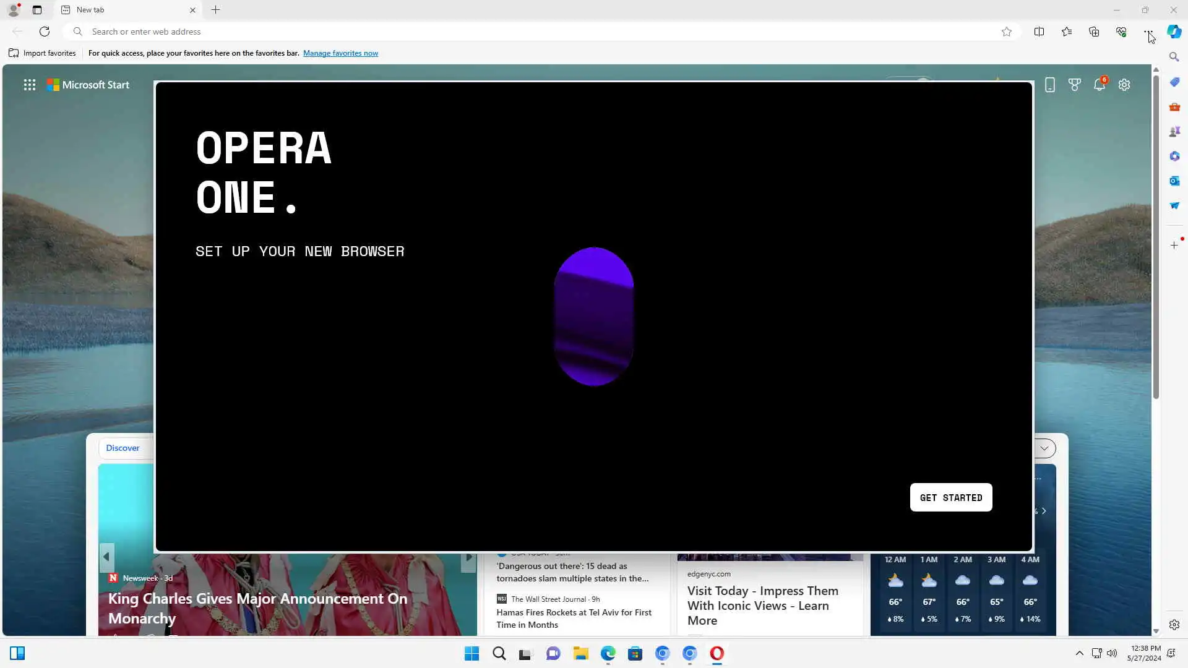Viewport: 1188px width, 668px height.
Task: Open the Favorites star-list icon
Action: coord(1067,32)
